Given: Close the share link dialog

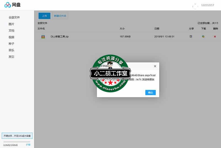Looking at the screenshot, I should pos(155,66).
